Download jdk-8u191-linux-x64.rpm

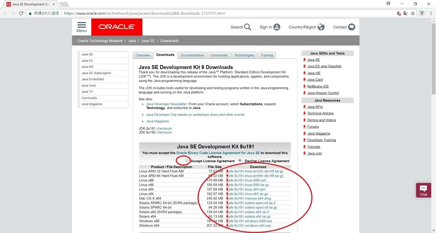point(247,189)
